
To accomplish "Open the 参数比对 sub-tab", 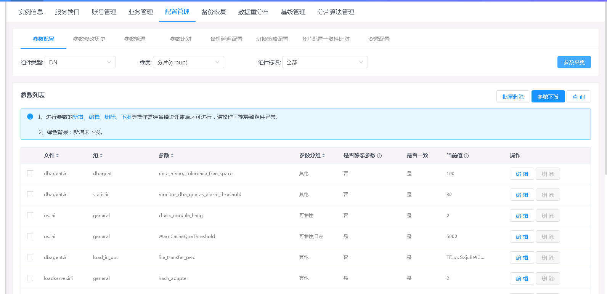I will tap(181, 39).
